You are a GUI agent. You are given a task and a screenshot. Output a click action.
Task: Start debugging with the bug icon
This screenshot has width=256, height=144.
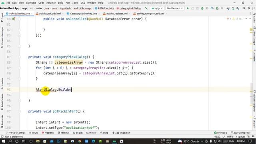pos(202,8)
